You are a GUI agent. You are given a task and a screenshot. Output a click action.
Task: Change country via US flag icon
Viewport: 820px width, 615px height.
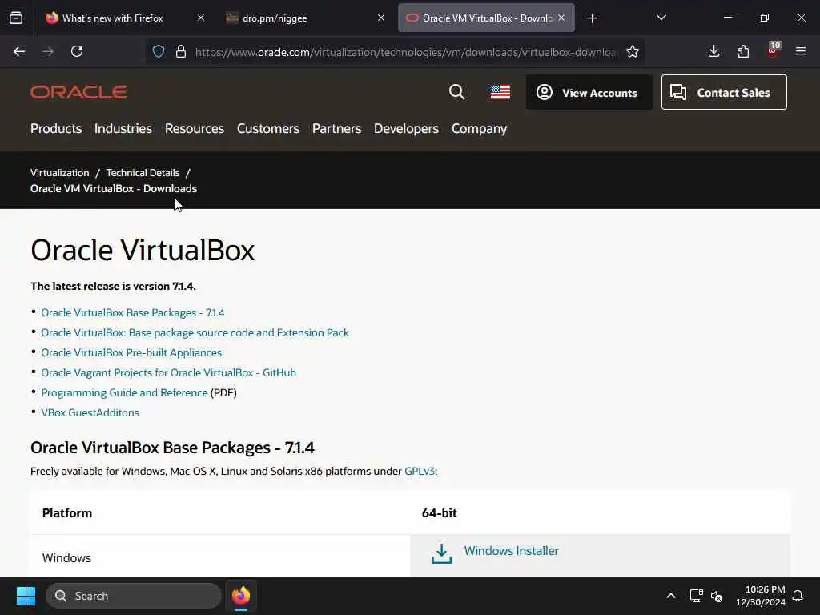click(x=500, y=92)
